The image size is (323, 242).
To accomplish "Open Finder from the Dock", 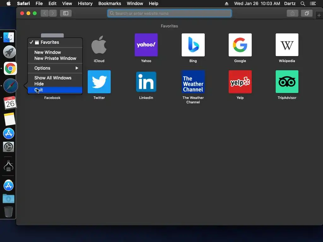I will pyautogui.click(x=9, y=37).
